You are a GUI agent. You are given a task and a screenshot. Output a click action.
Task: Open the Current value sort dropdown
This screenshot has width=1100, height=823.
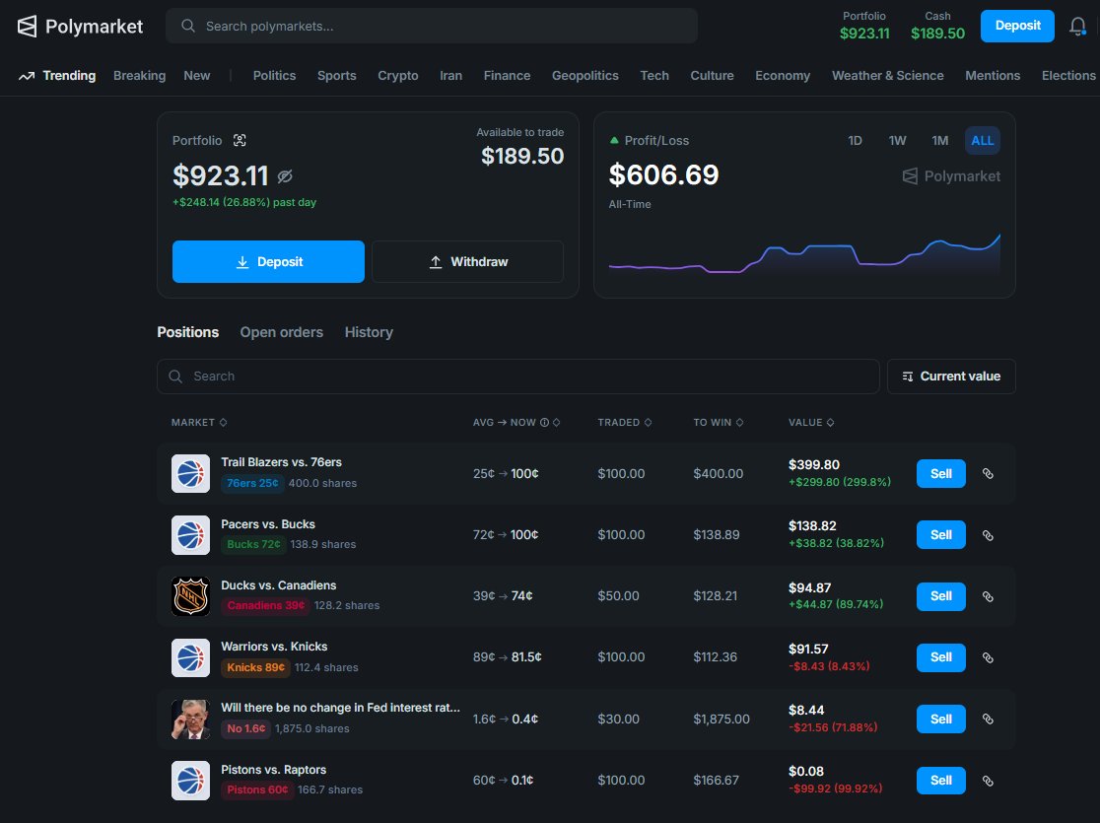click(x=951, y=377)
